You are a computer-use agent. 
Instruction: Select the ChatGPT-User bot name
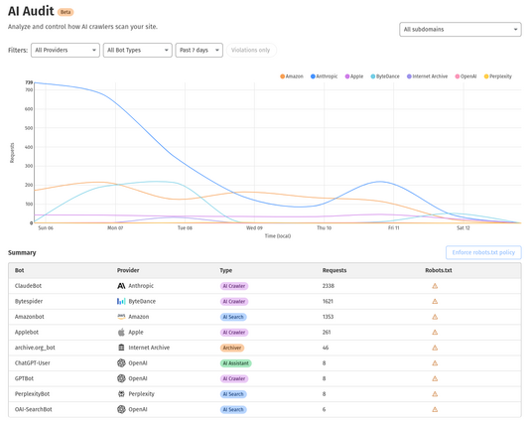coord(32,363)
